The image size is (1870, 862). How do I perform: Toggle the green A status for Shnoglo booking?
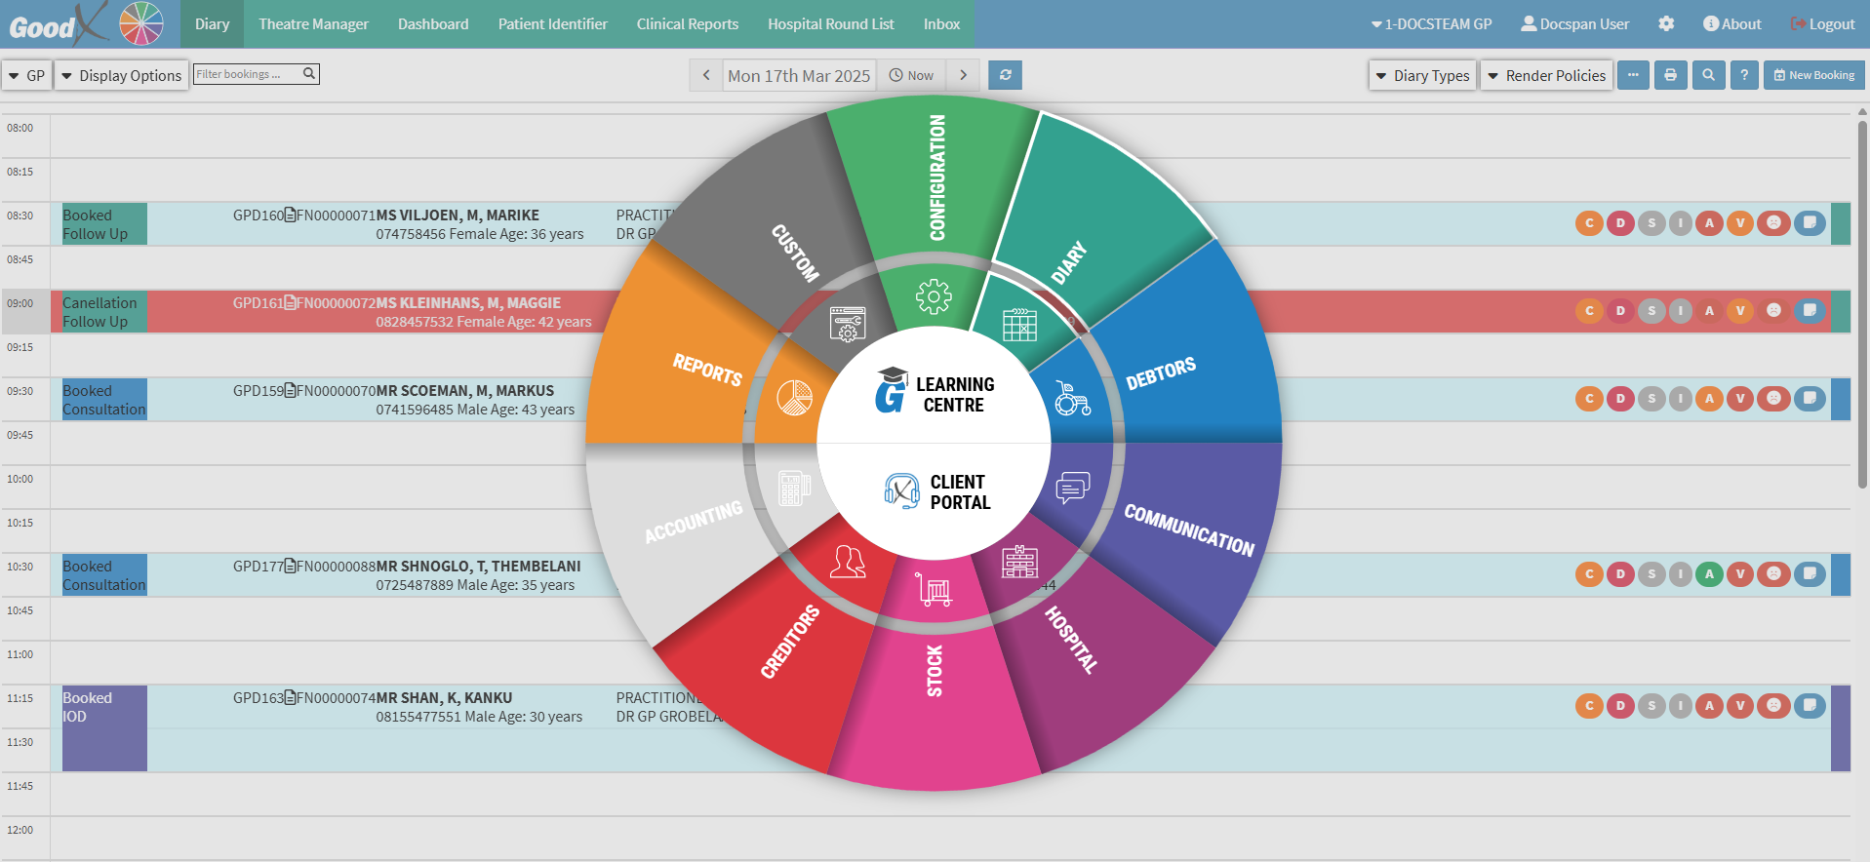[1709, 574]
